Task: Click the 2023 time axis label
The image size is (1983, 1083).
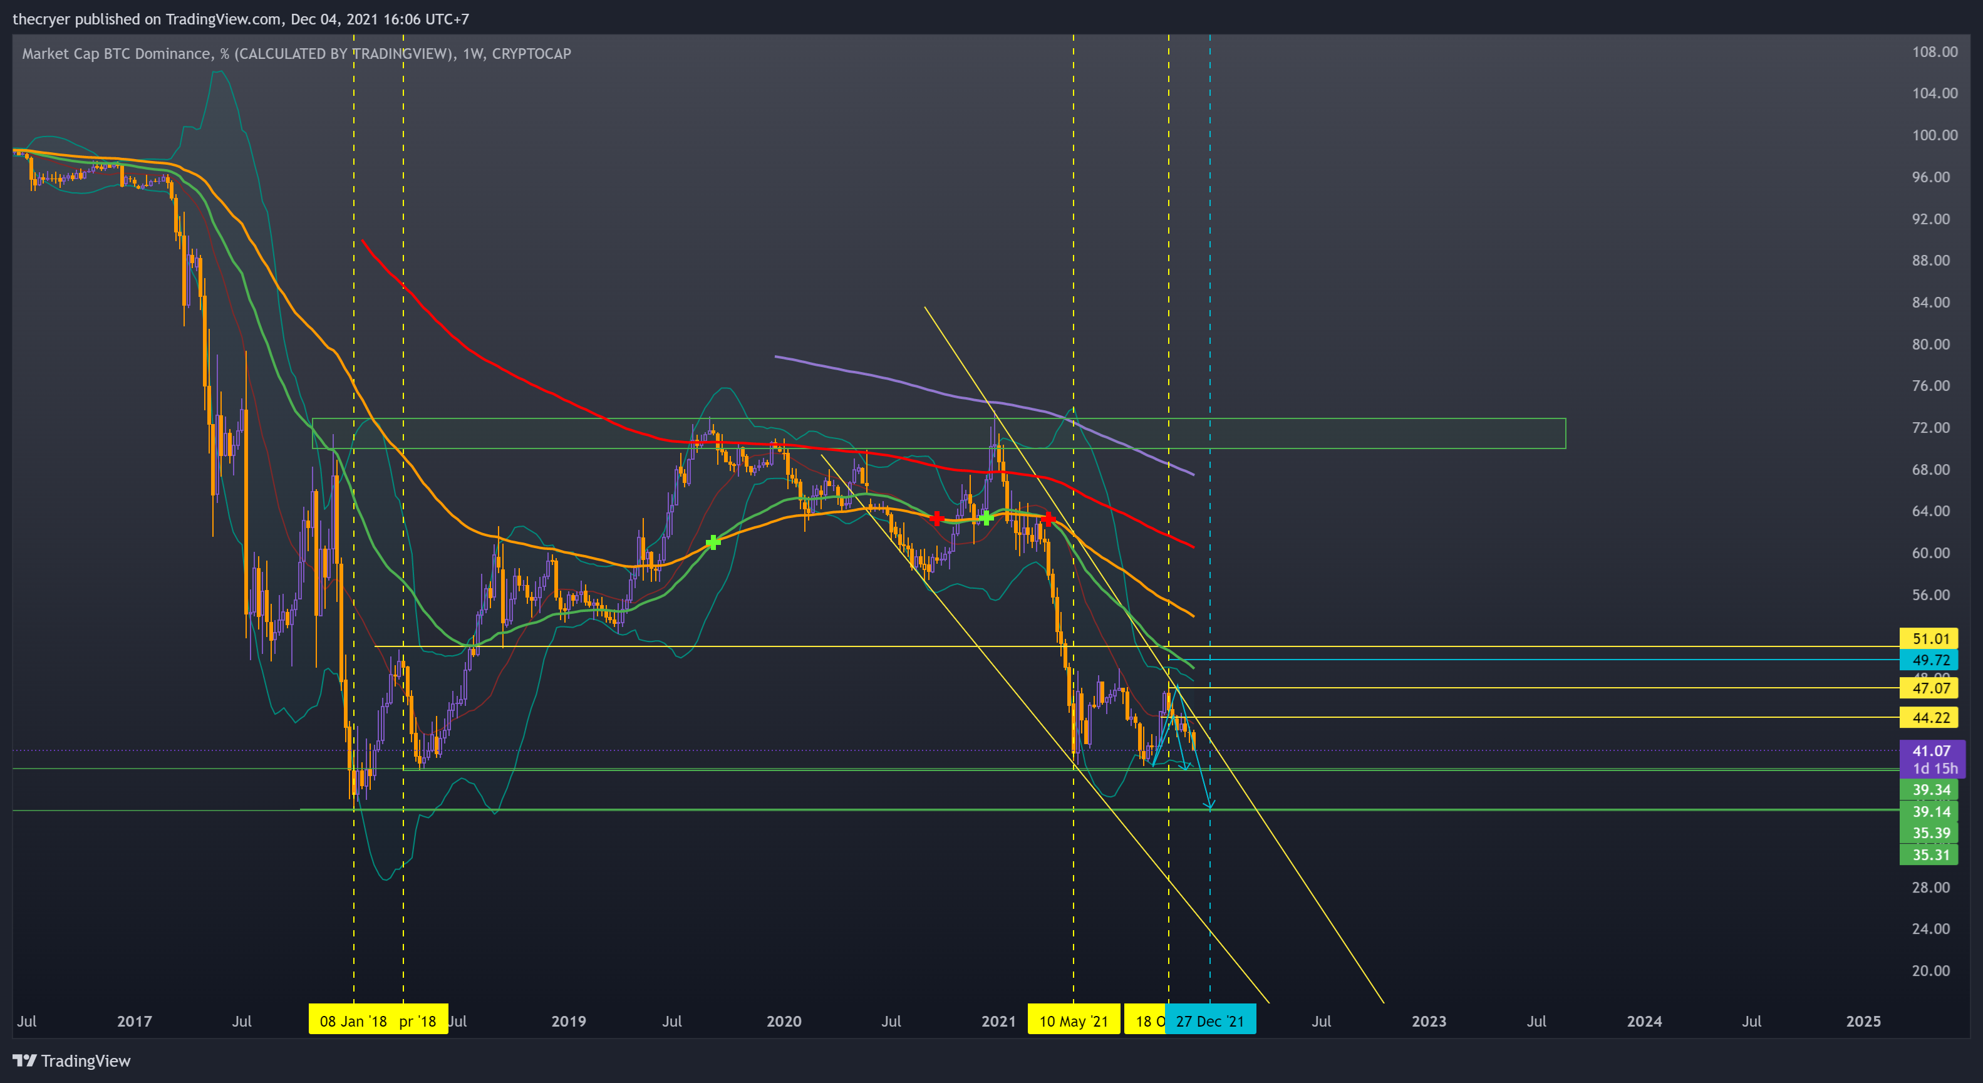Action: tap(1429, 1020)
